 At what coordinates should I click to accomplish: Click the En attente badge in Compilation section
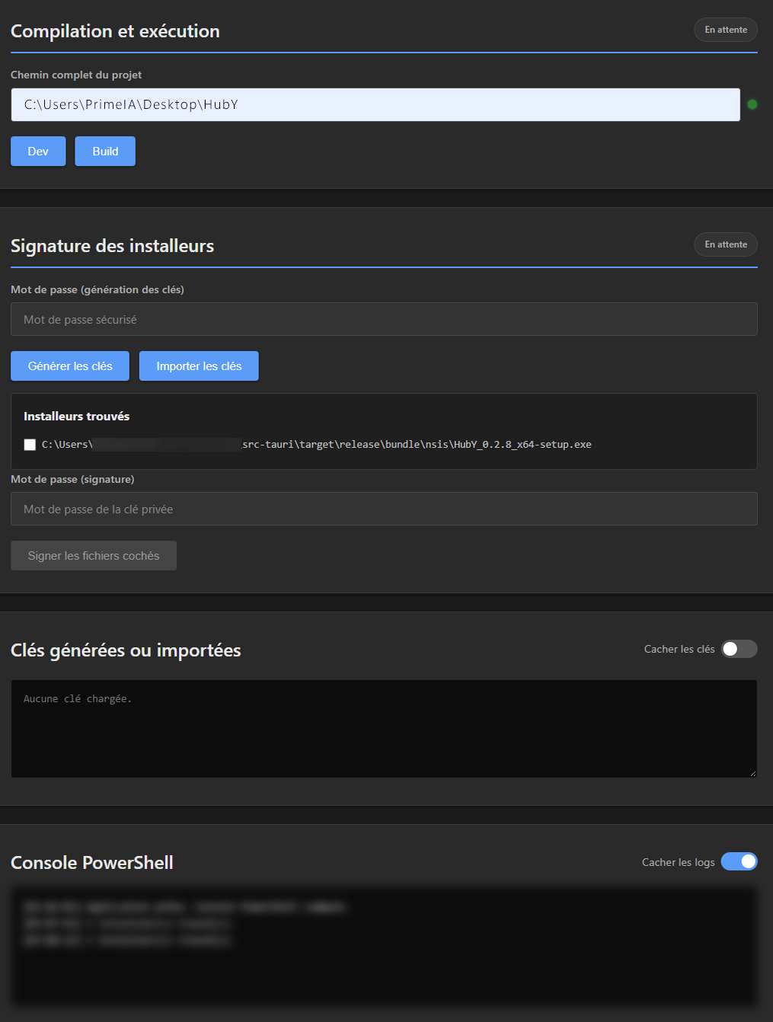coord(726,30)
